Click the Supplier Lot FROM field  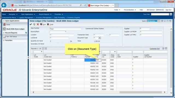click(151, 32)
